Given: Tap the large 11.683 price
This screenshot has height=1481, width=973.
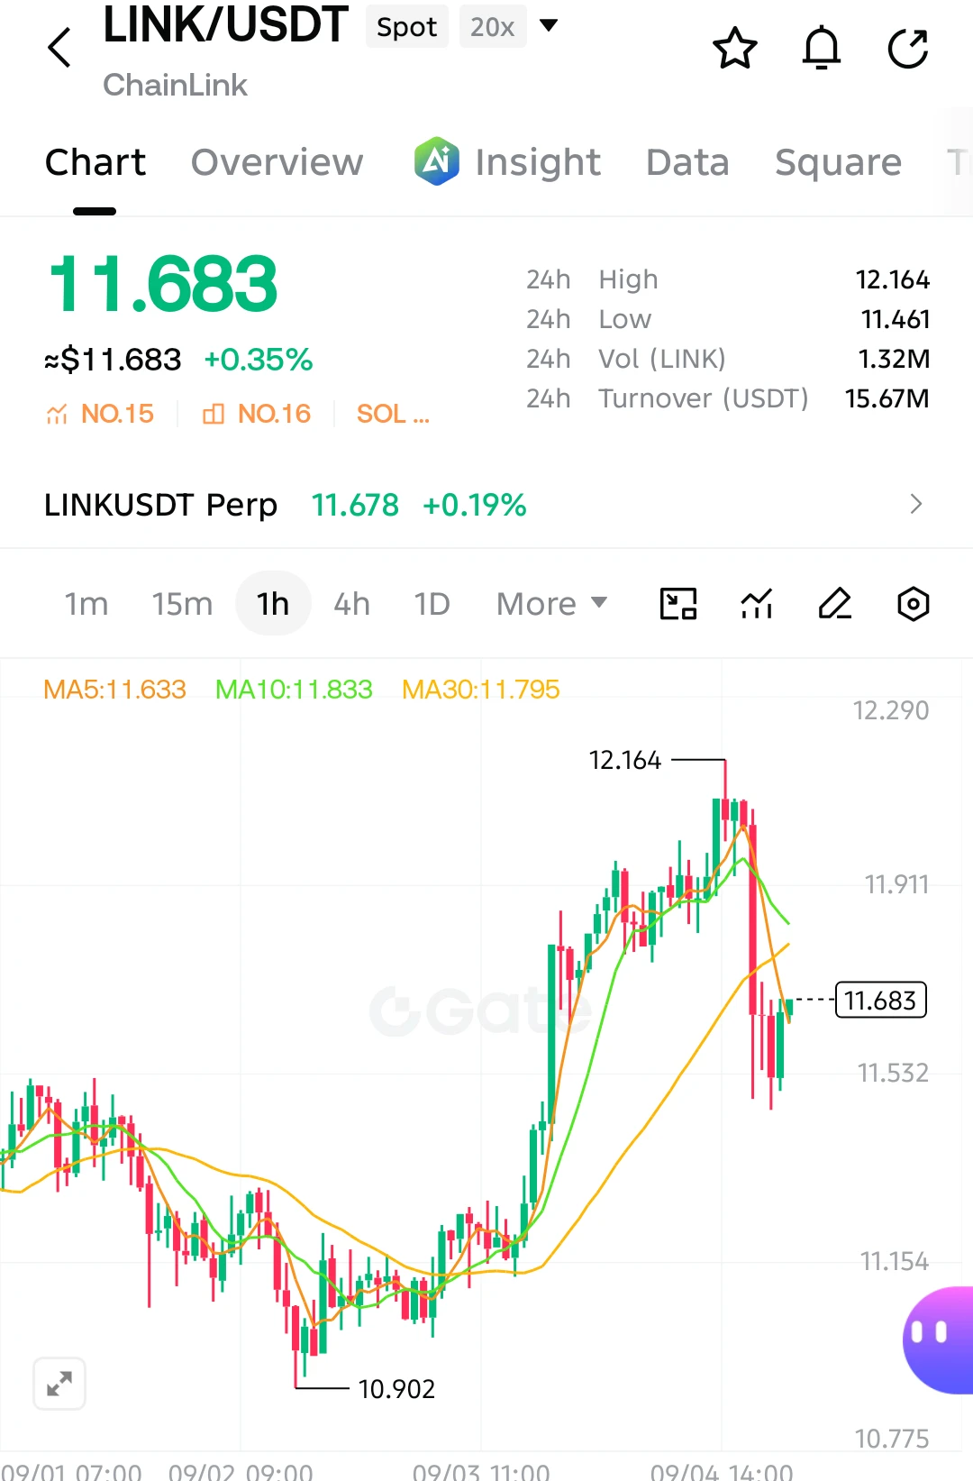Looking at the screenshot, I should (x=162, y=285).
